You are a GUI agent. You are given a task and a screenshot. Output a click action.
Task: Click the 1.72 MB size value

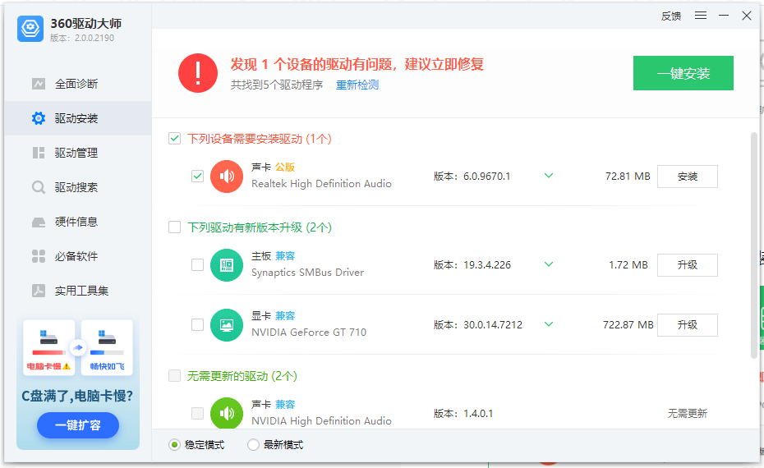[628, 265]
